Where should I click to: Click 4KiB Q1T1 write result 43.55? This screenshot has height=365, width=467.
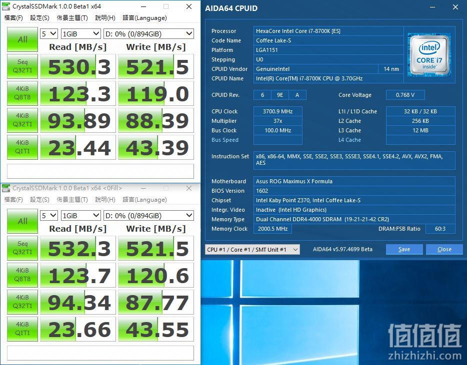(x=156, y=329)
